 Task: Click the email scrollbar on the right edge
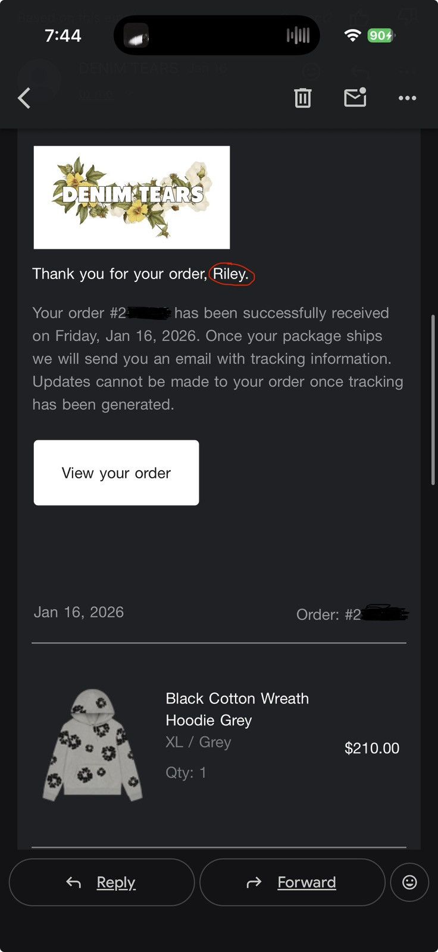tap(433, 400)
